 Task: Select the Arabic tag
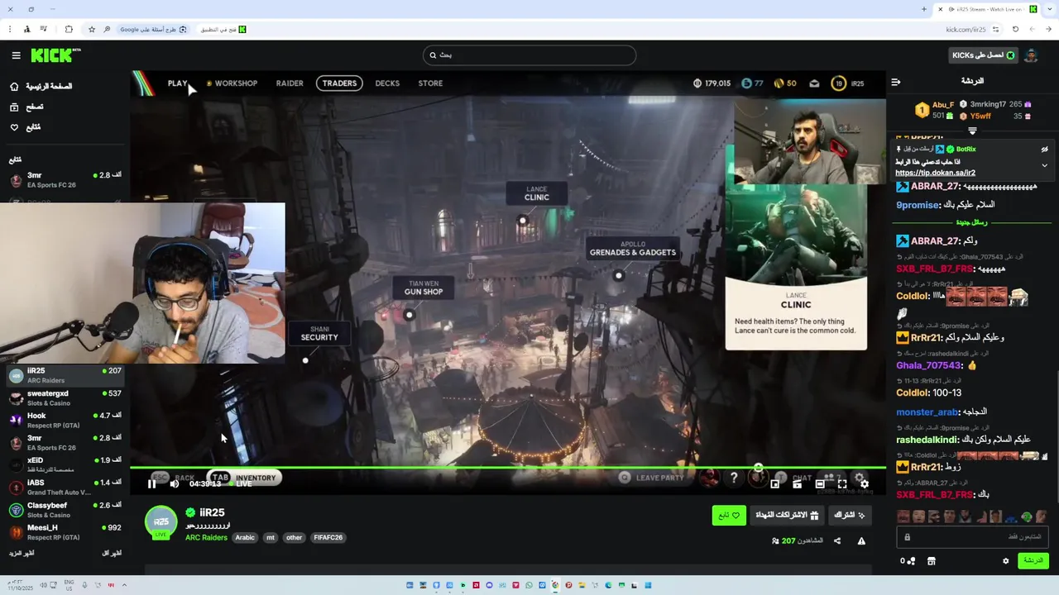click(x=245, y=537)
